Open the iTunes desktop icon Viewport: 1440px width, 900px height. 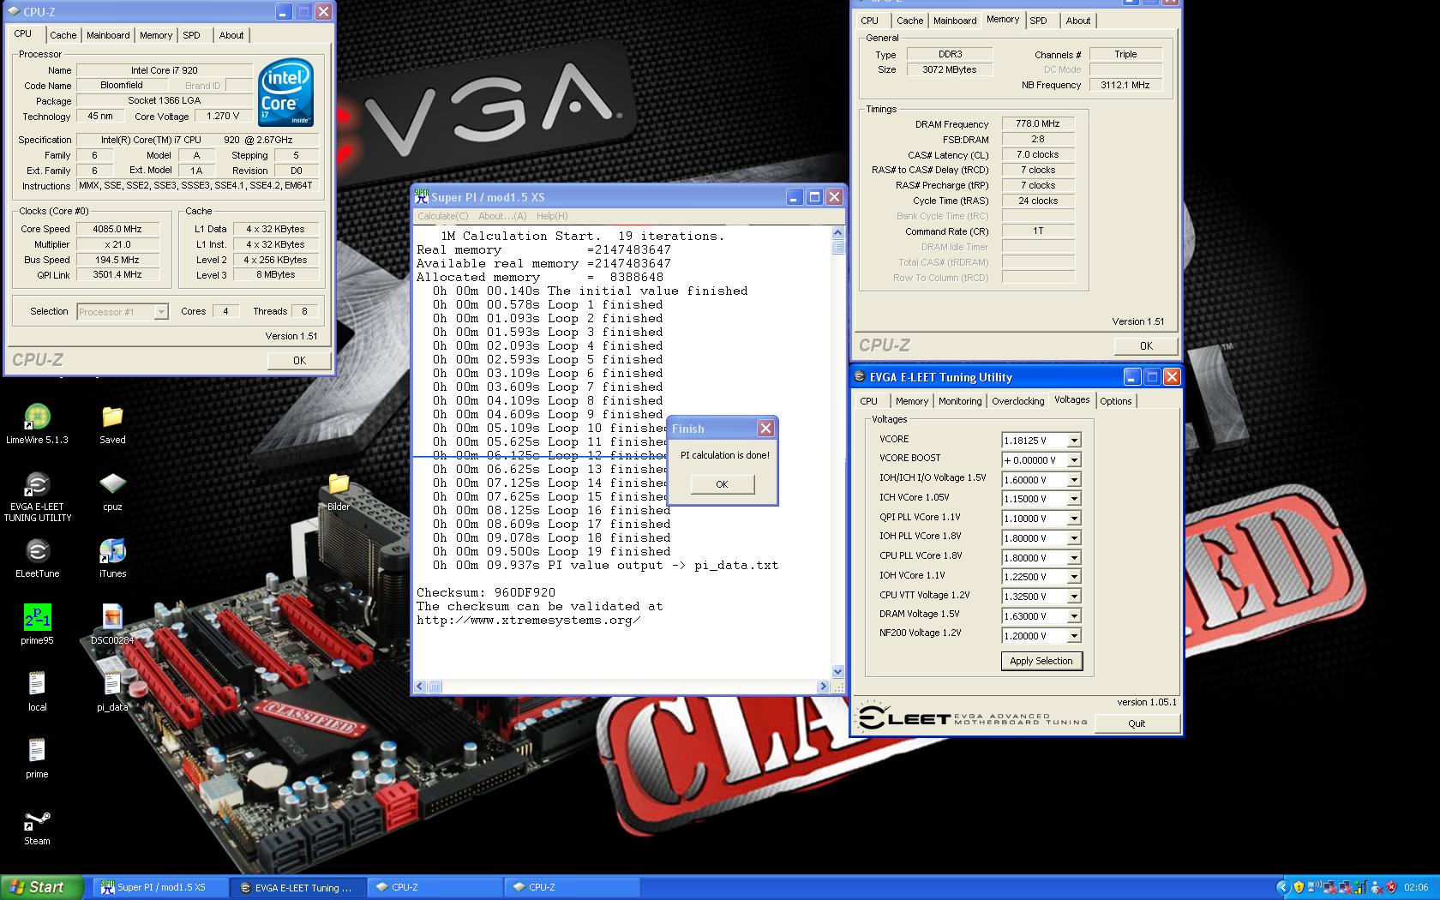coord(112,551)
